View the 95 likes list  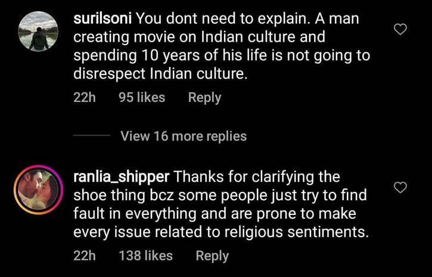[x=142, y=97]
